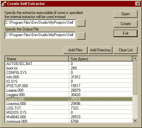142x128 pixels.
Task: Click the browse button beside extractor executable field
Action: coord(81,23)
